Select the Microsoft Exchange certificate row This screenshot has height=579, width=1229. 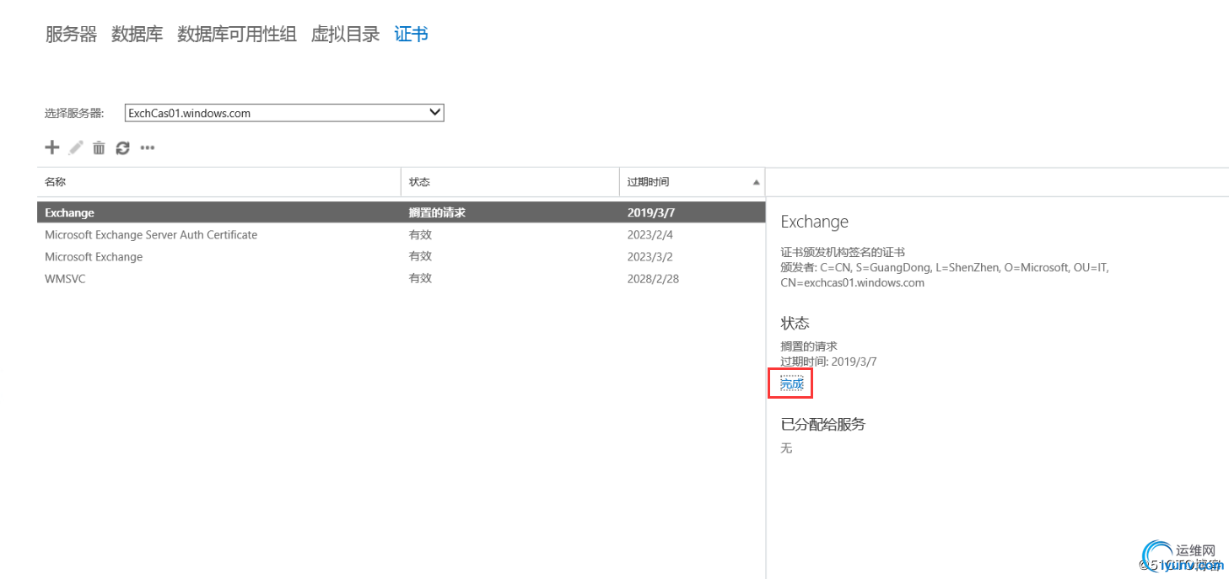point(401,256)
